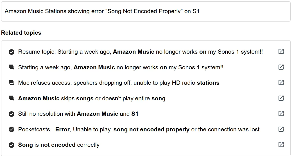Open external link for Mac refuses access topic
This screenshot has height=161, width=294.
click(x=281, y=82)
